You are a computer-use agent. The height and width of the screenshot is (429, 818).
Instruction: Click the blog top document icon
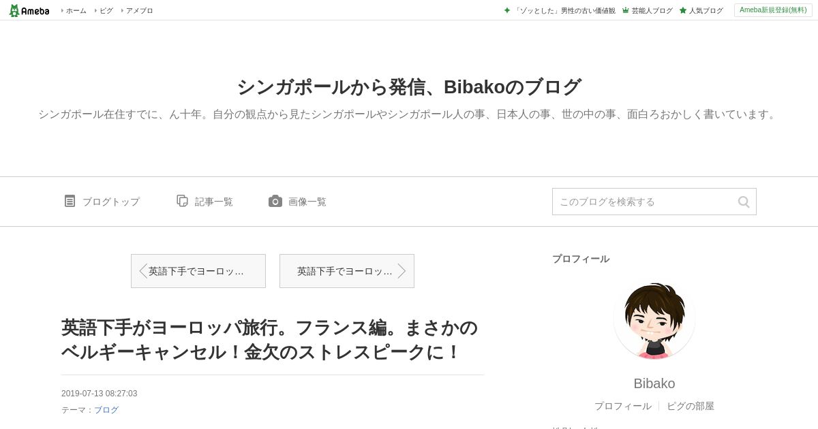pos(70,201)
